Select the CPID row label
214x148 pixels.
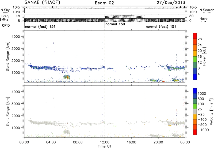pyautogui.click(x=6, y=25)
